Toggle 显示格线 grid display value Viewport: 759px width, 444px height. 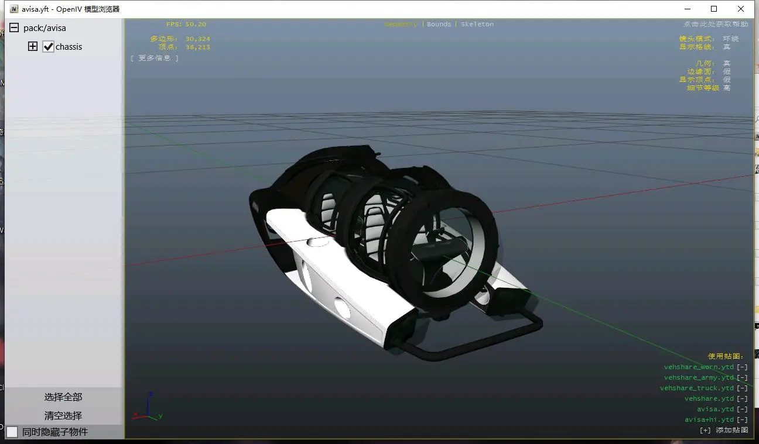click(727, 47)
